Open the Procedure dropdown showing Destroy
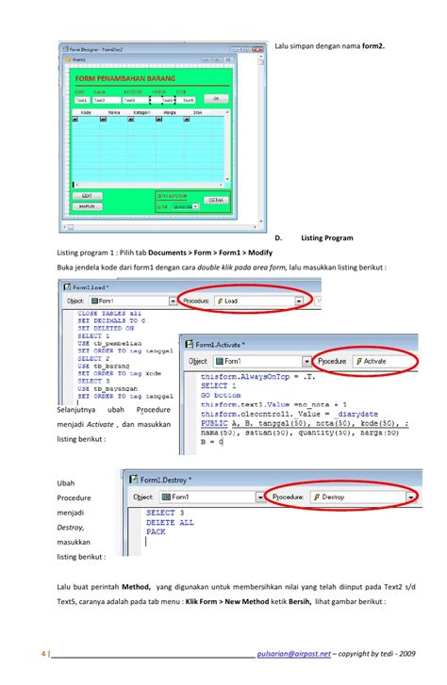The height and width of the screenshot is (685, 447). (410, 497)
